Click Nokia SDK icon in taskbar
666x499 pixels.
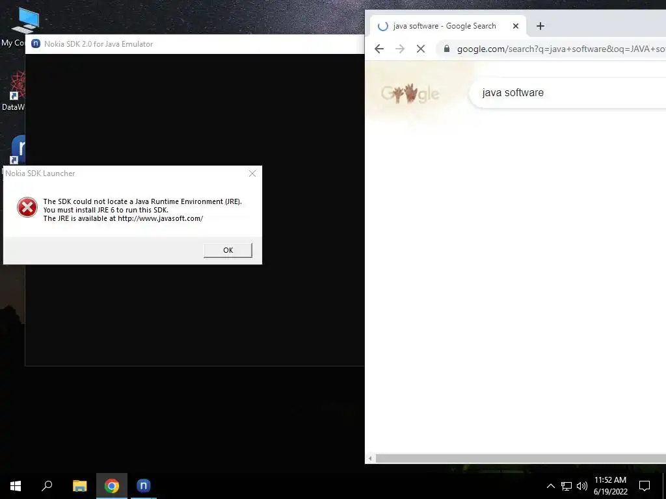click(x=144, y=486)
